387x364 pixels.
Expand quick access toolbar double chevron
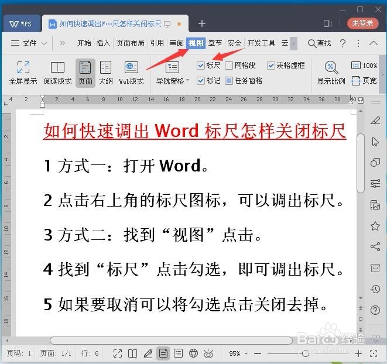[63, 43]
